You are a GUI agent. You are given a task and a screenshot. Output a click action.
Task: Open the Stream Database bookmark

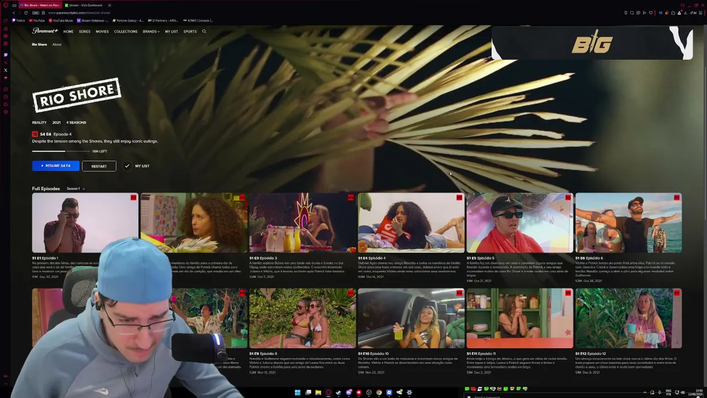click(92, 20)
